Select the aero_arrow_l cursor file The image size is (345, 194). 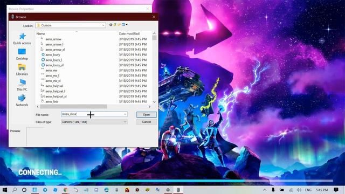click(x=54, y=44)
